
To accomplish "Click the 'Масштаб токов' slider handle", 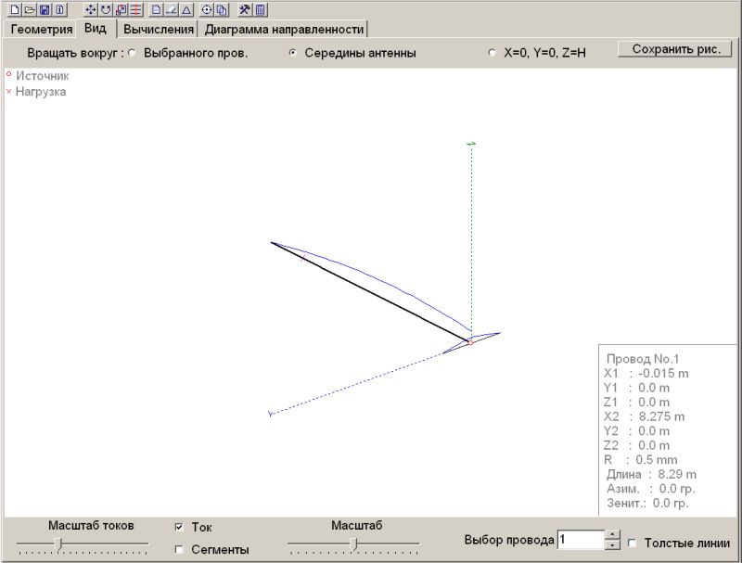I will tap(58, 544).
